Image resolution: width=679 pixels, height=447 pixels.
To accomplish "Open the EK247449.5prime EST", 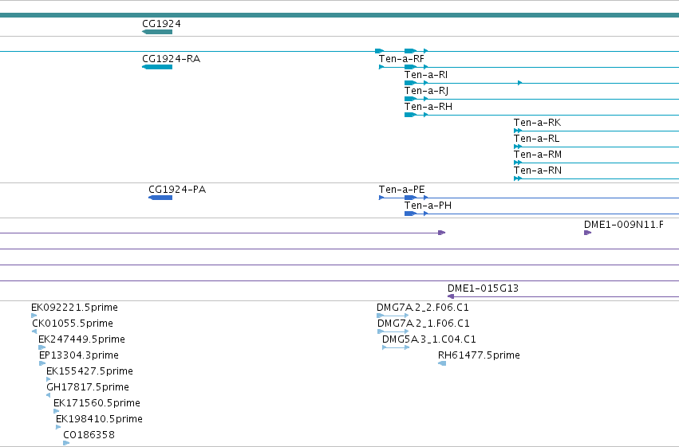I will point(82,339).
